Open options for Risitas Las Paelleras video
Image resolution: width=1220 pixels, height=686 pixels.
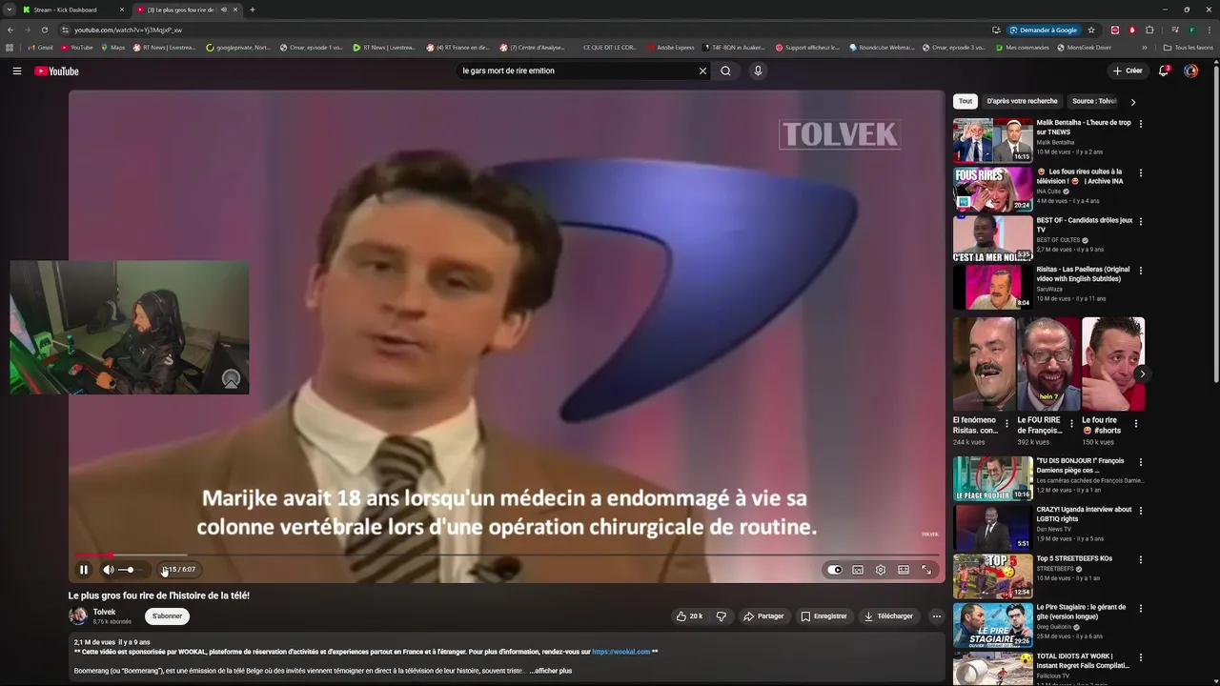point(1141,271)
